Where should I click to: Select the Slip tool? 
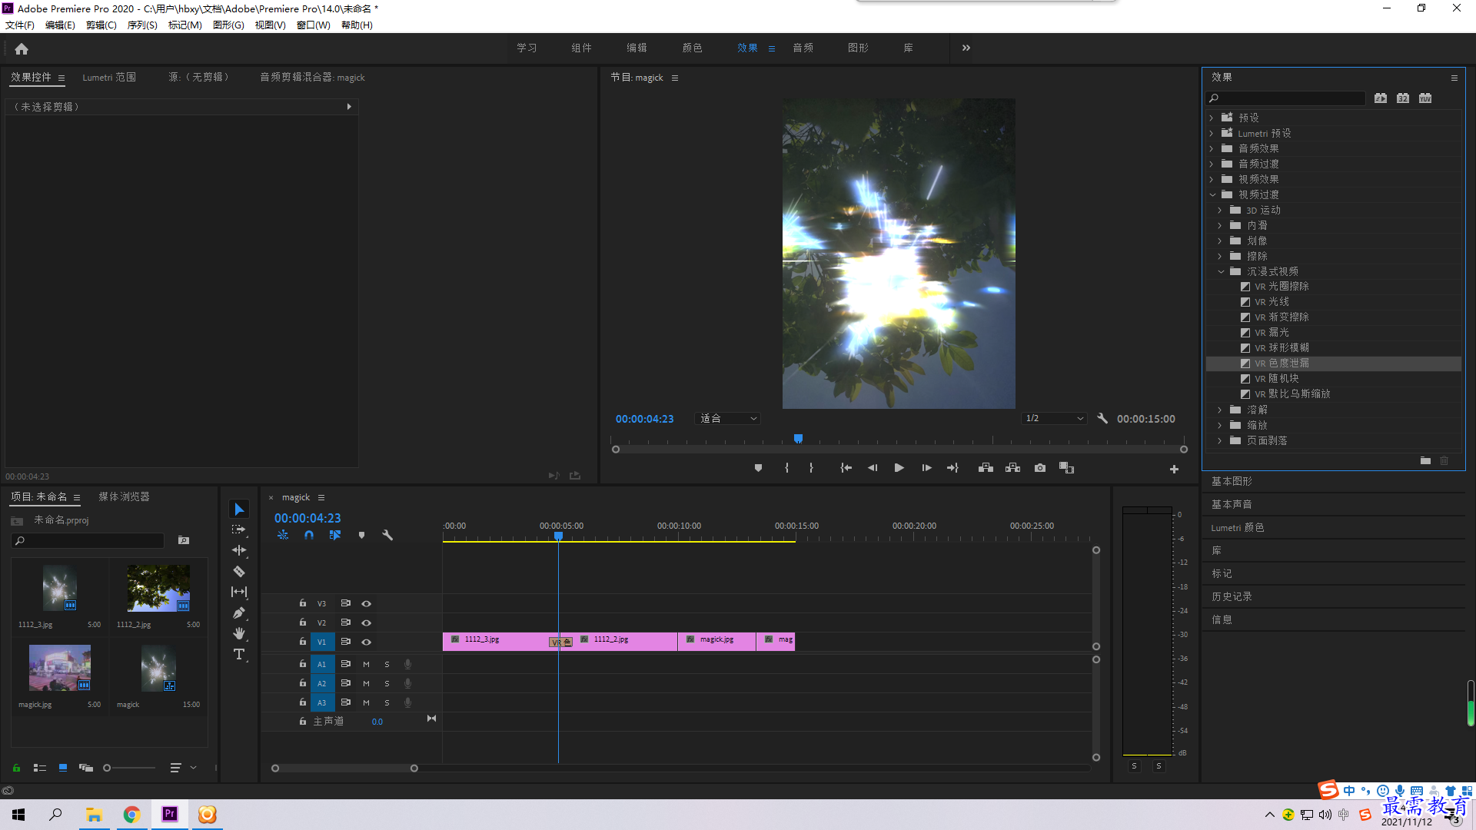[239, 592]
